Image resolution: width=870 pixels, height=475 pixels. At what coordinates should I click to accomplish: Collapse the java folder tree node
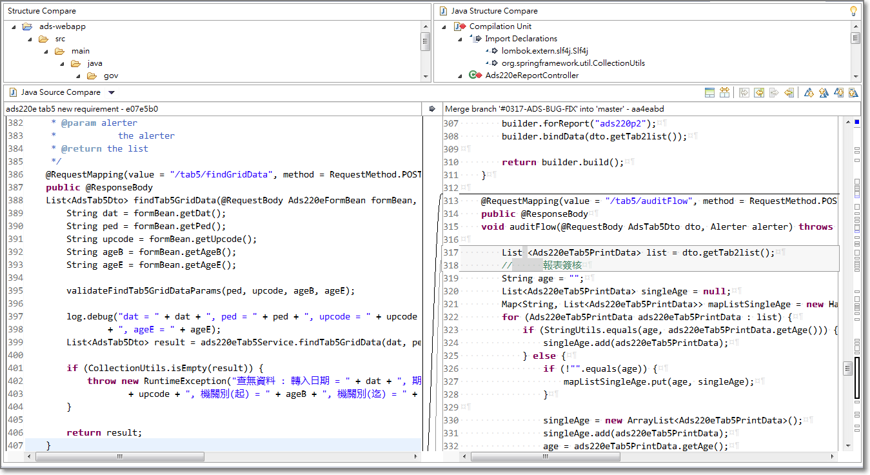pyautogui.click(x=62, y=64)
